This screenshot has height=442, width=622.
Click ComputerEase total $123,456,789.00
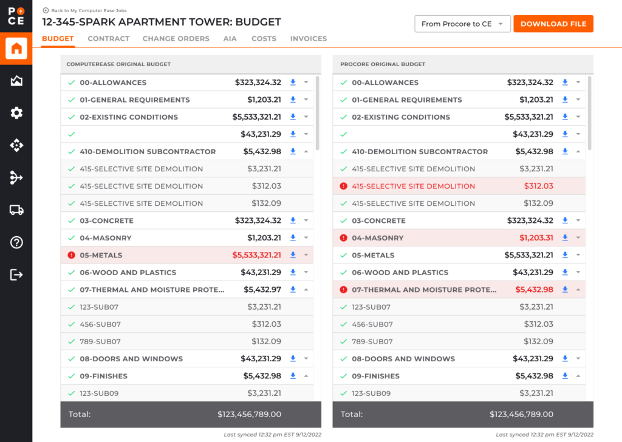pos(249,414)
